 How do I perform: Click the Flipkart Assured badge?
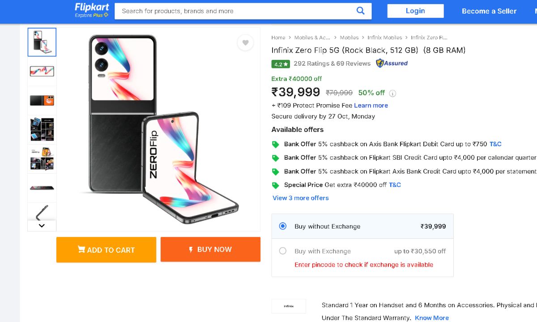point(392,64)
